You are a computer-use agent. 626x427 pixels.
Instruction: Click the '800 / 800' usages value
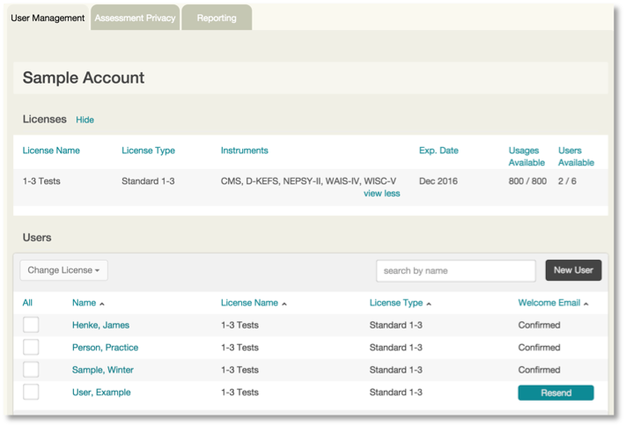(527, 181)
